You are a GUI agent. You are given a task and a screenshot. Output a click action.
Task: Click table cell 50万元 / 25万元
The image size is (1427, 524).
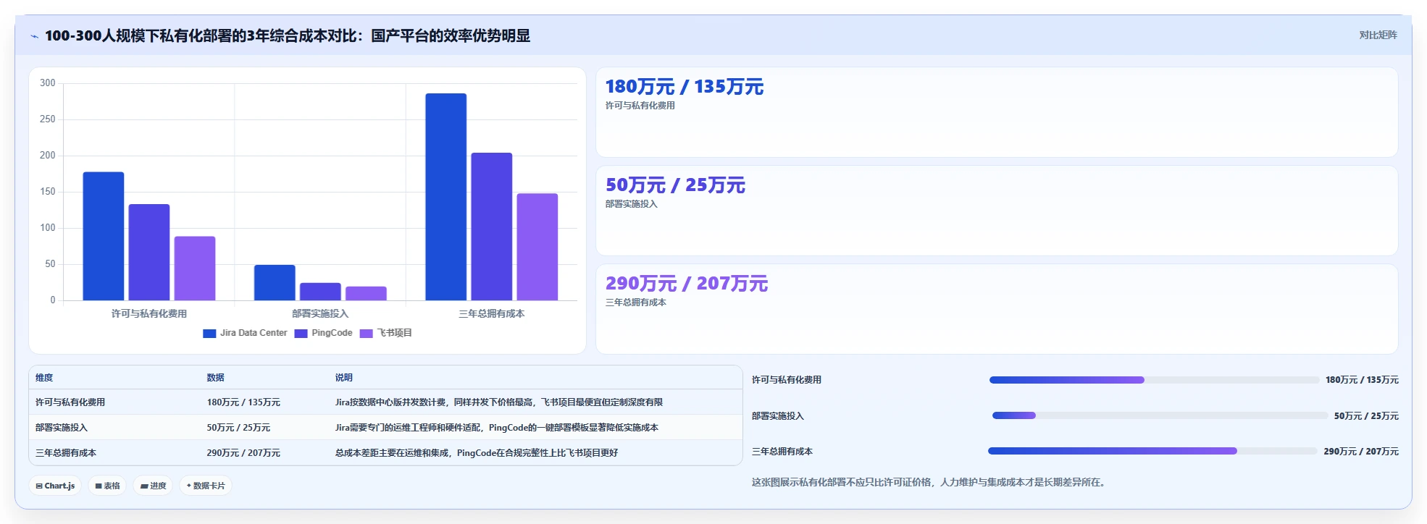point(238,428)
